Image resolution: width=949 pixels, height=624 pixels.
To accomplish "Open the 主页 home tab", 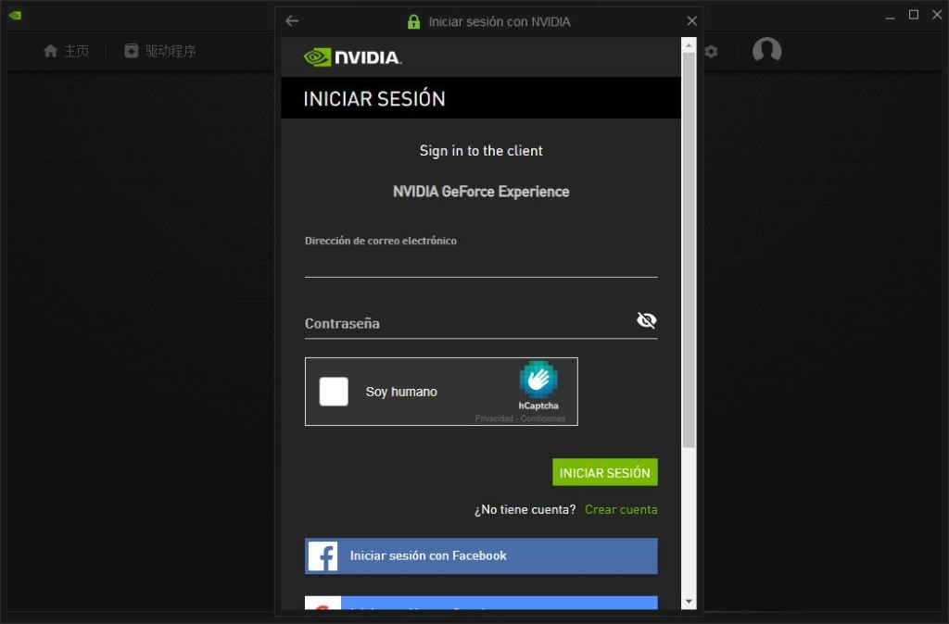I will tap(67, 51).
